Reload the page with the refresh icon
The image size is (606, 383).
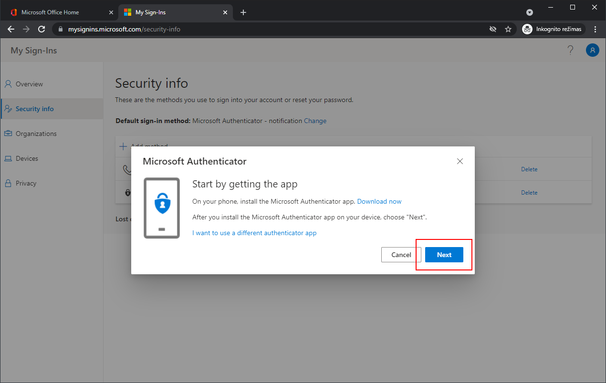(42, 29)
